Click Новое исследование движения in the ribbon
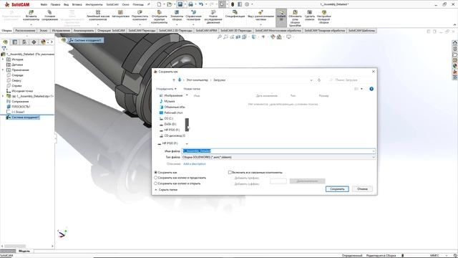Viewport: 458px width, 258px height. pyautogui.click(x=213, y=16)
